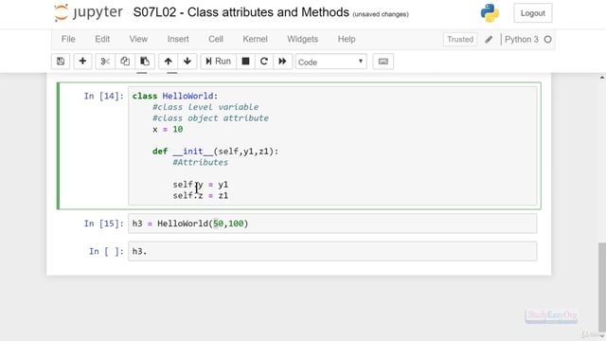Click the pencil edit mode indicator
The image size is (606, 341).
(x=489, y=40)
